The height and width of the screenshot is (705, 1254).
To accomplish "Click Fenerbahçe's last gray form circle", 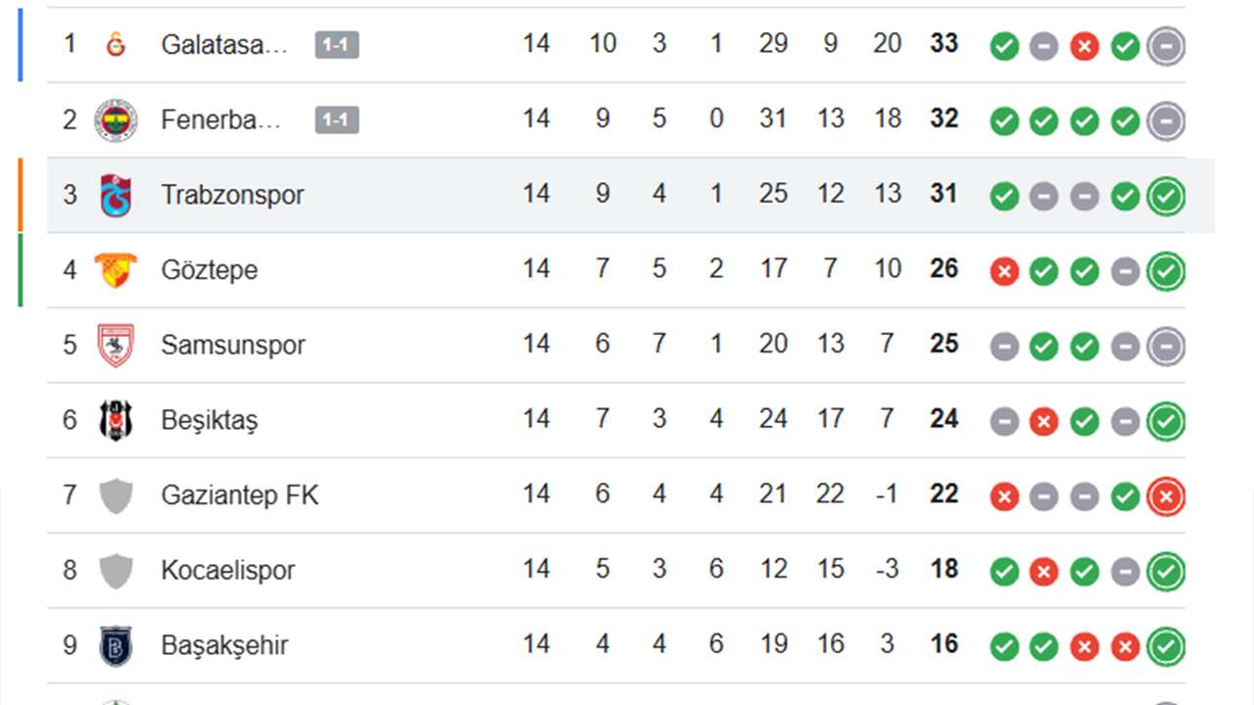I will pyautogui.click(x=1166, y=119).
